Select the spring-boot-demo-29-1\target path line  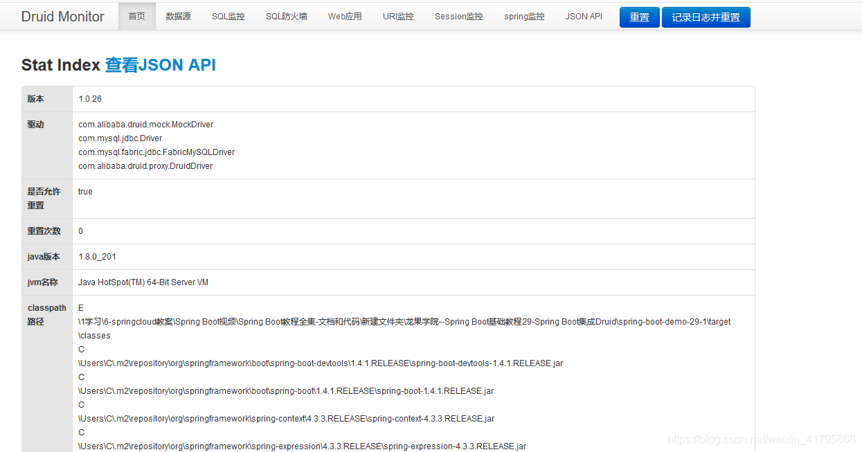404,322
